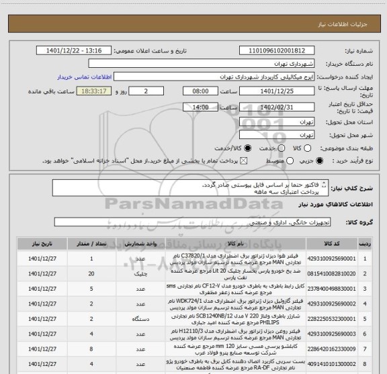Click the واحد شمارش column header
The image size is (387, 374).
[x=140, y=244]
